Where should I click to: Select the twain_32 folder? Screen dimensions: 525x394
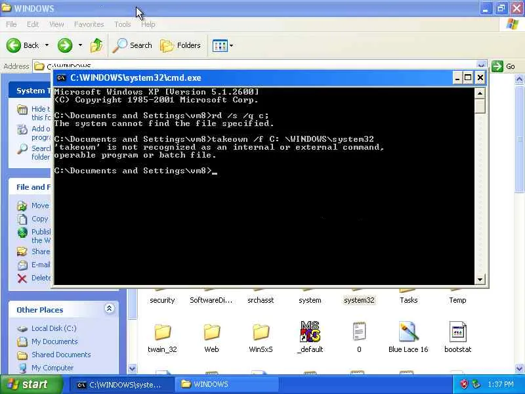162,338
